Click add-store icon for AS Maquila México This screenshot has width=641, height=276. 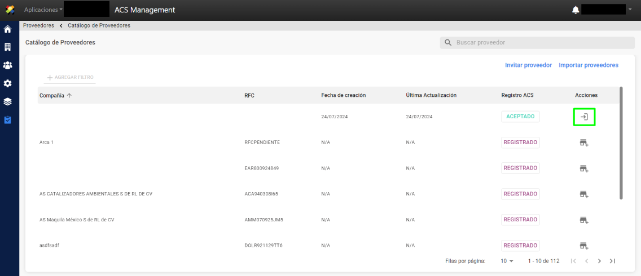(x=584, y=220)
